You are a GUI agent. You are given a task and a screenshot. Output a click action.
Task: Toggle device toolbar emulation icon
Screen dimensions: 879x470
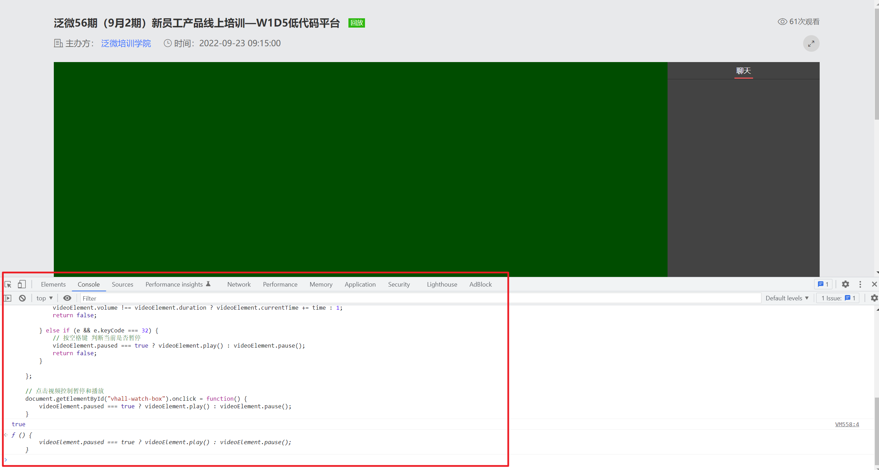[x=22, y=284]
